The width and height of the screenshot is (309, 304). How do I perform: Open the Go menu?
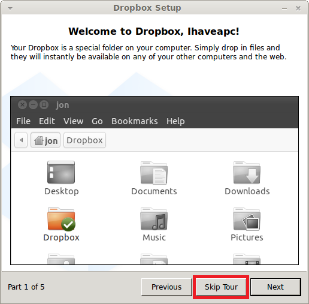tap(97, 121)
